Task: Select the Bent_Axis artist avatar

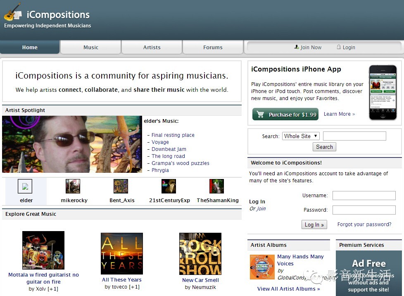Action: pos(121,186)
